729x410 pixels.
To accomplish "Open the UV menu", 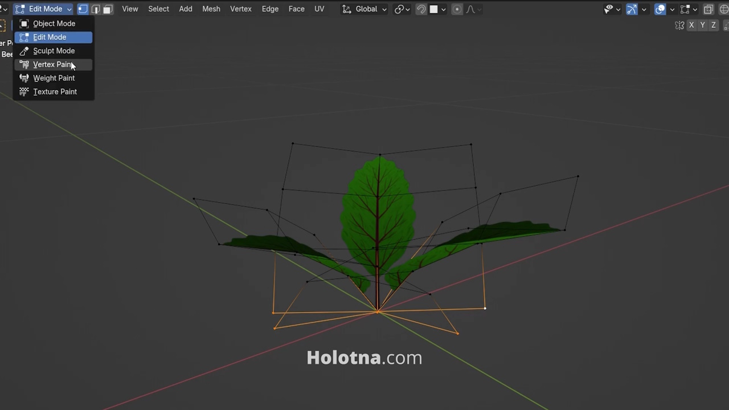I will click(x=320, y=9).
